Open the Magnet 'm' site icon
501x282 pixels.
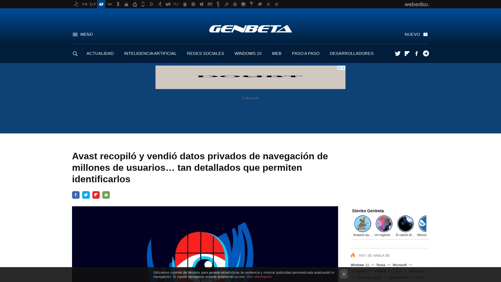click(210, 4)
